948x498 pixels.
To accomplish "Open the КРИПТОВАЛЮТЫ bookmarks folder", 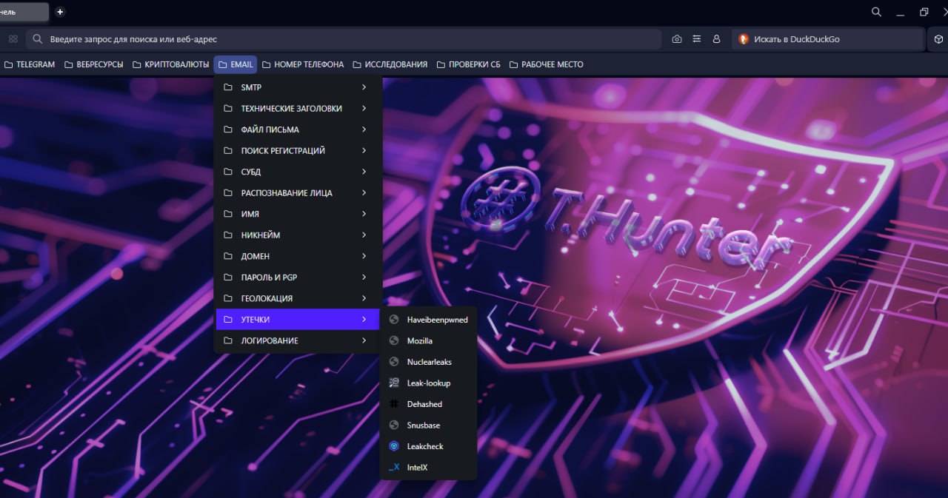I will (170, 64).
